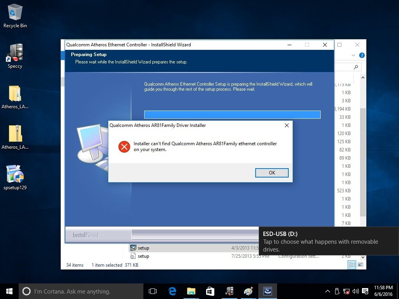Click the File Explorer scrollbar up arrow
This screenshot has width=399, height=299.
[363, 77]
